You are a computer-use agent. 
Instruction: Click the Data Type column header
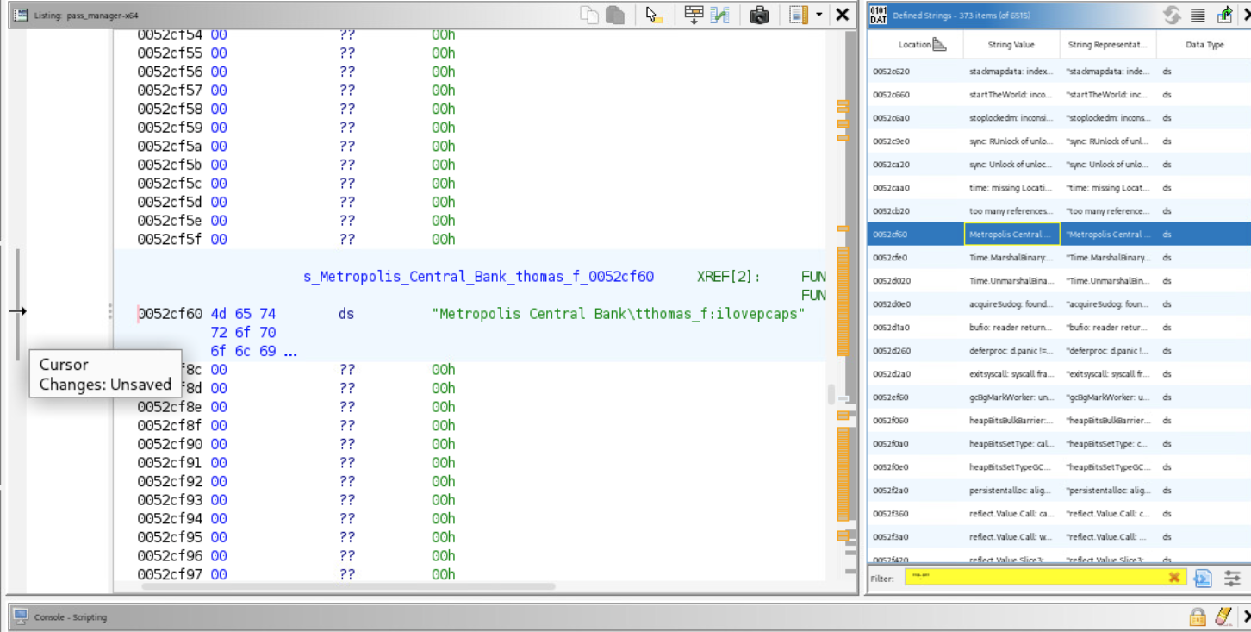point(1204,45)
